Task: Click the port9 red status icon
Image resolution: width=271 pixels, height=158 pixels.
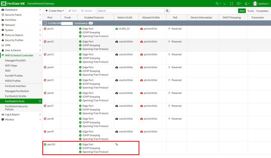Action: 45,131
